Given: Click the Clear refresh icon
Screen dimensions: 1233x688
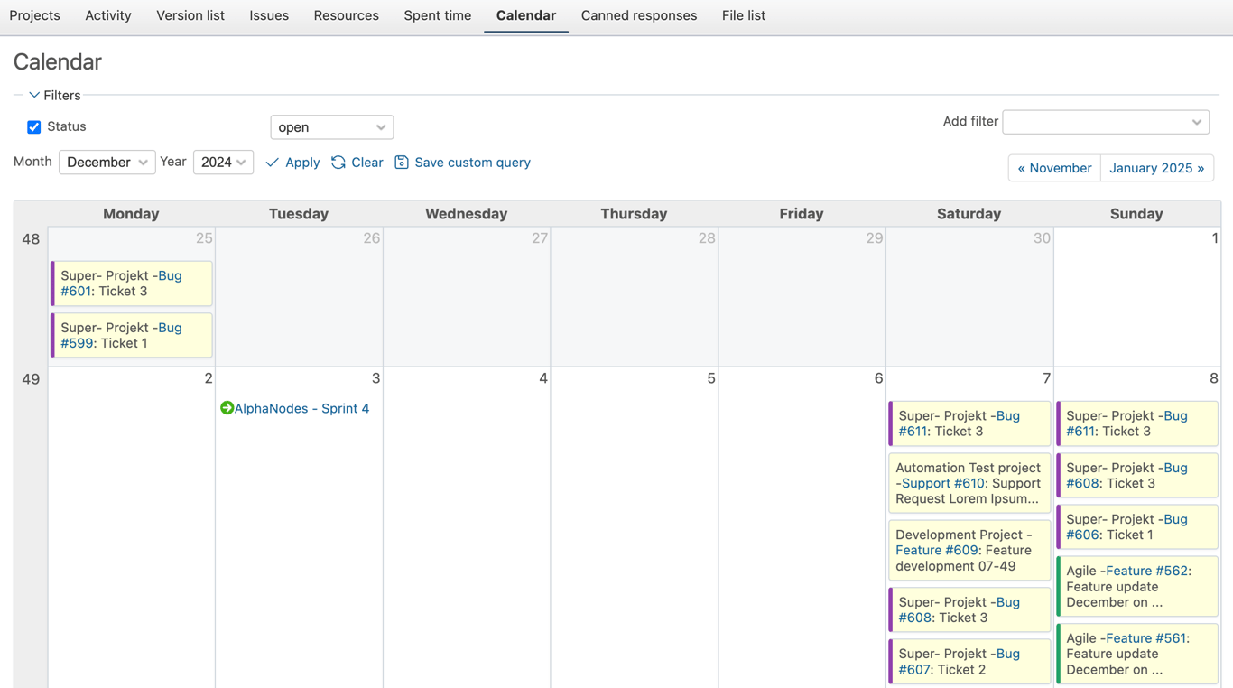Looking at the screenshot, I should (337, 162).
